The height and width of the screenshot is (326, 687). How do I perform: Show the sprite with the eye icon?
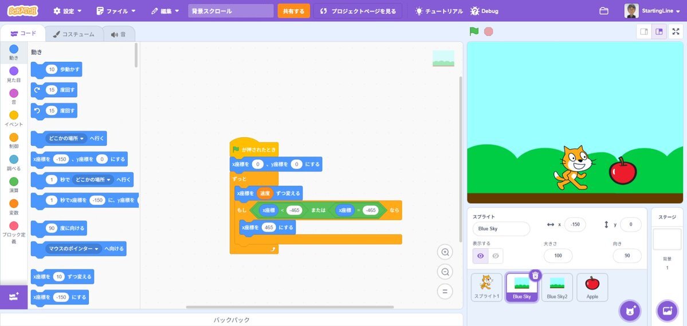click(480, 256)
